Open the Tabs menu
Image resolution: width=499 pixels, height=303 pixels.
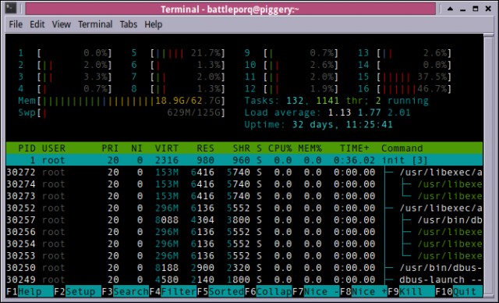(x=128, y=24)
